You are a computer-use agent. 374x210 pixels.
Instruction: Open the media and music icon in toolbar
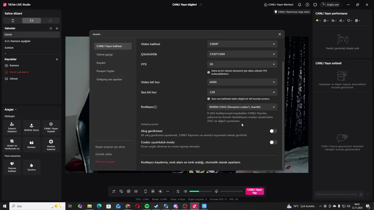121,191
